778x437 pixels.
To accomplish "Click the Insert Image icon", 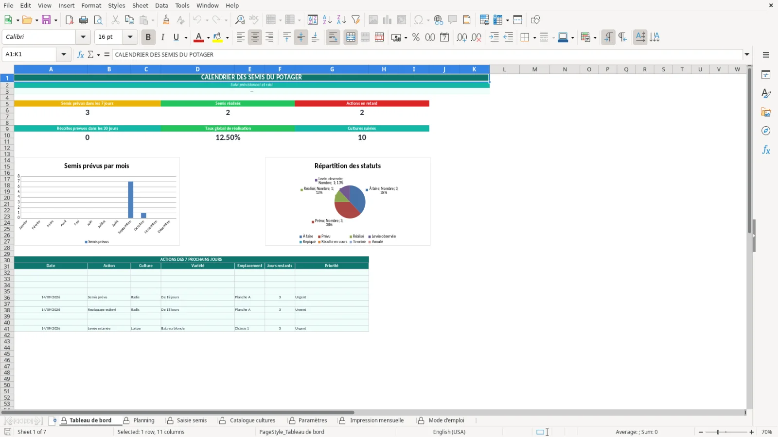I will coord(373,20).
